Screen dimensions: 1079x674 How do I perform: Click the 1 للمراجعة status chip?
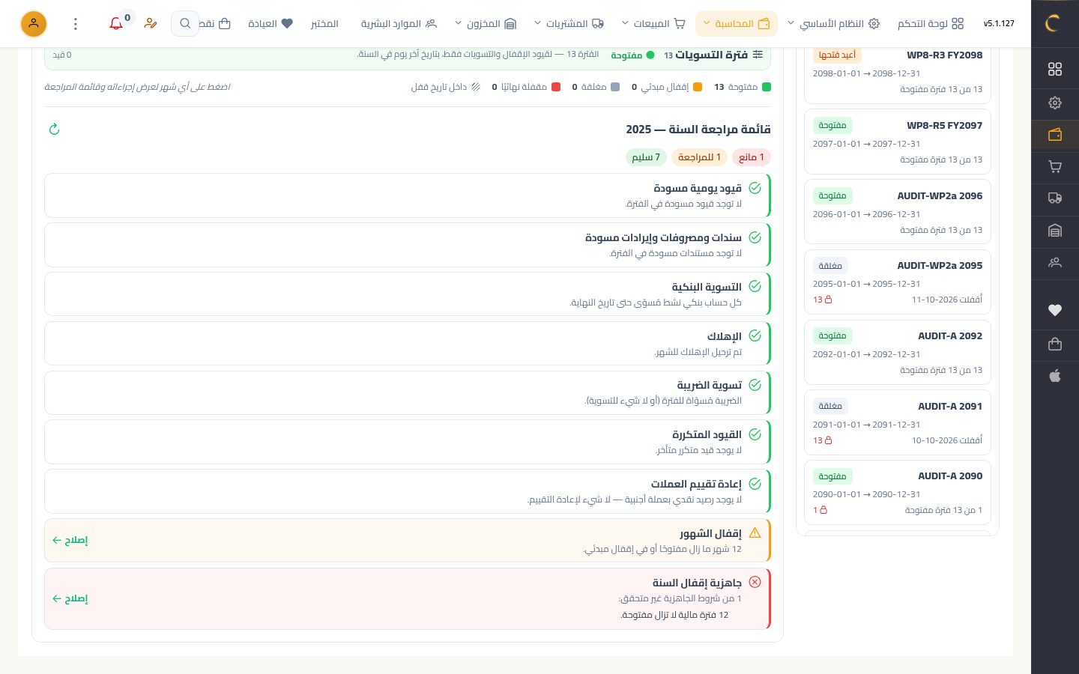click(x=699, y=157)
